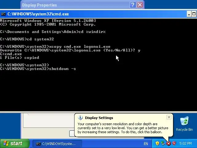Click the 'Display Settings' balloon title
The image size is (197, 148).
point(99,118)
